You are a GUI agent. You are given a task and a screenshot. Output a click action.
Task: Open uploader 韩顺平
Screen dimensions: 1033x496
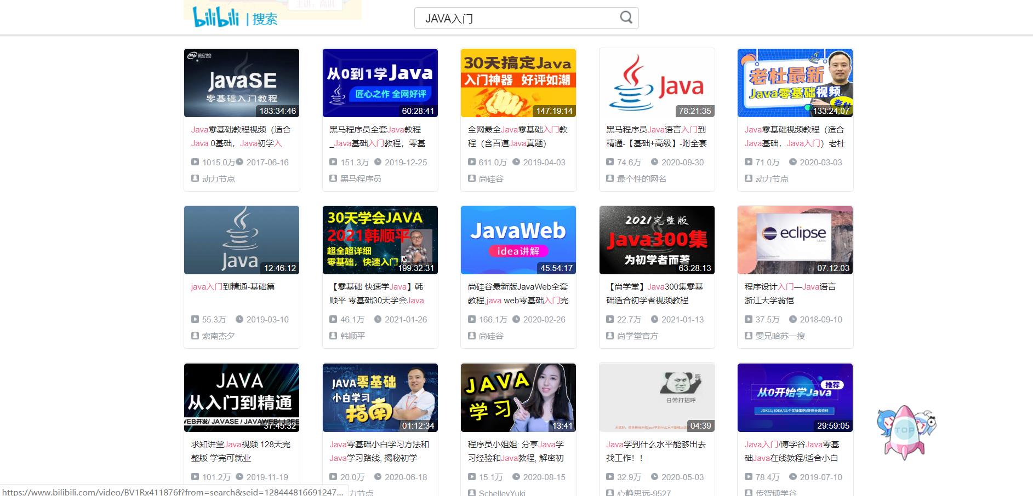click(x=352, y=336)
